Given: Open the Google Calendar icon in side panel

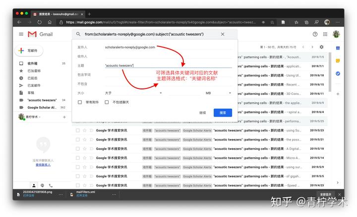Looking at the screenshot, I should [x=337, y=48].
